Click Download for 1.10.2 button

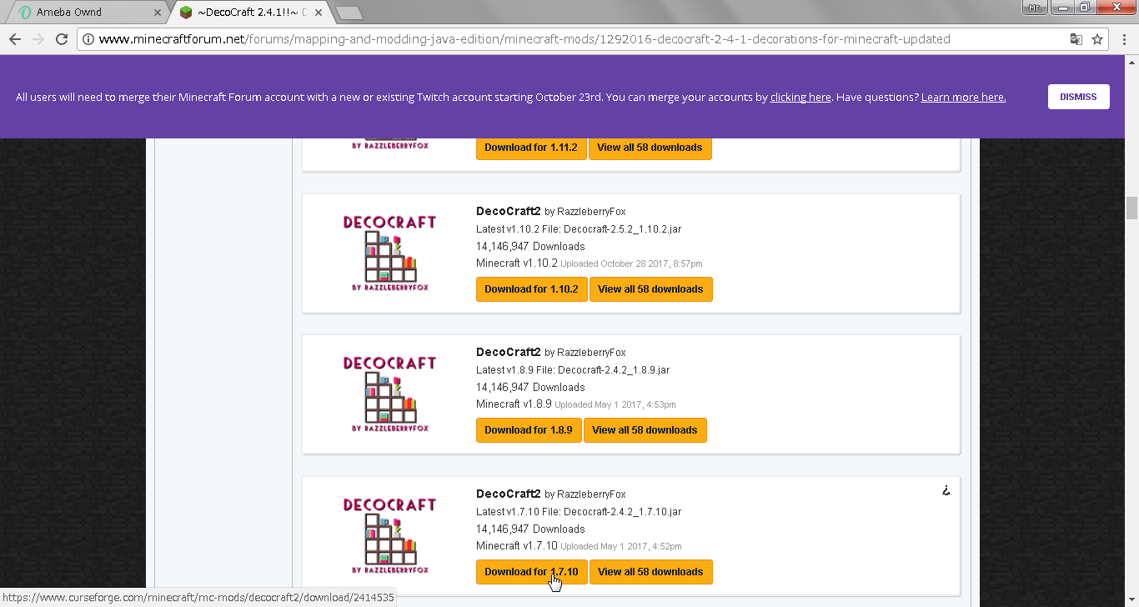pyautogui.click(x=531, y=289)
